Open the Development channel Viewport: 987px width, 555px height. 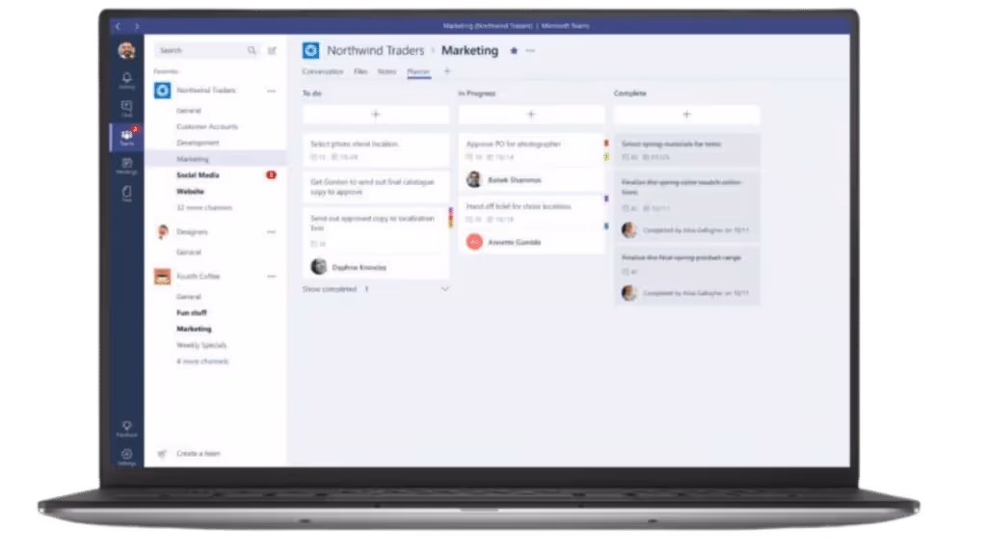click(198, 143)
